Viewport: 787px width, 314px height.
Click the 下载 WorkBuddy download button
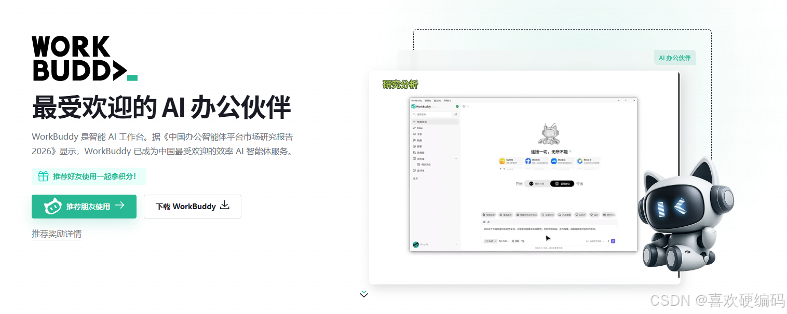[193, 207]
